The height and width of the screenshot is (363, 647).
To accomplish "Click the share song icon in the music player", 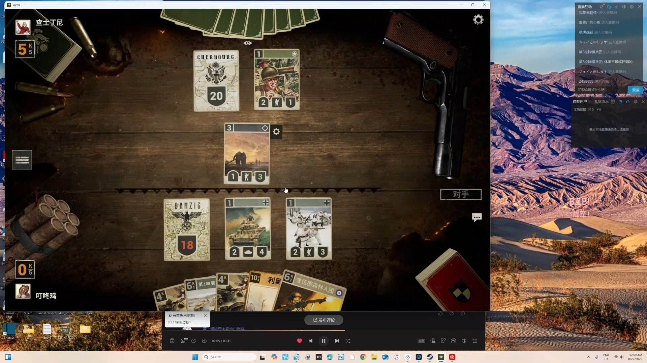I will pyautogui.click(x=193, y=341).
